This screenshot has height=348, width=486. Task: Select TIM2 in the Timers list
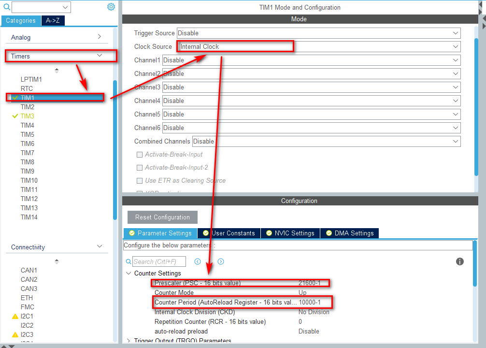click(27, 107)
